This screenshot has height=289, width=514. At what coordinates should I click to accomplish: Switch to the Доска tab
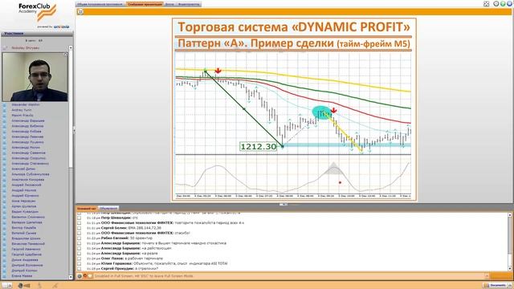click(169, 4)
